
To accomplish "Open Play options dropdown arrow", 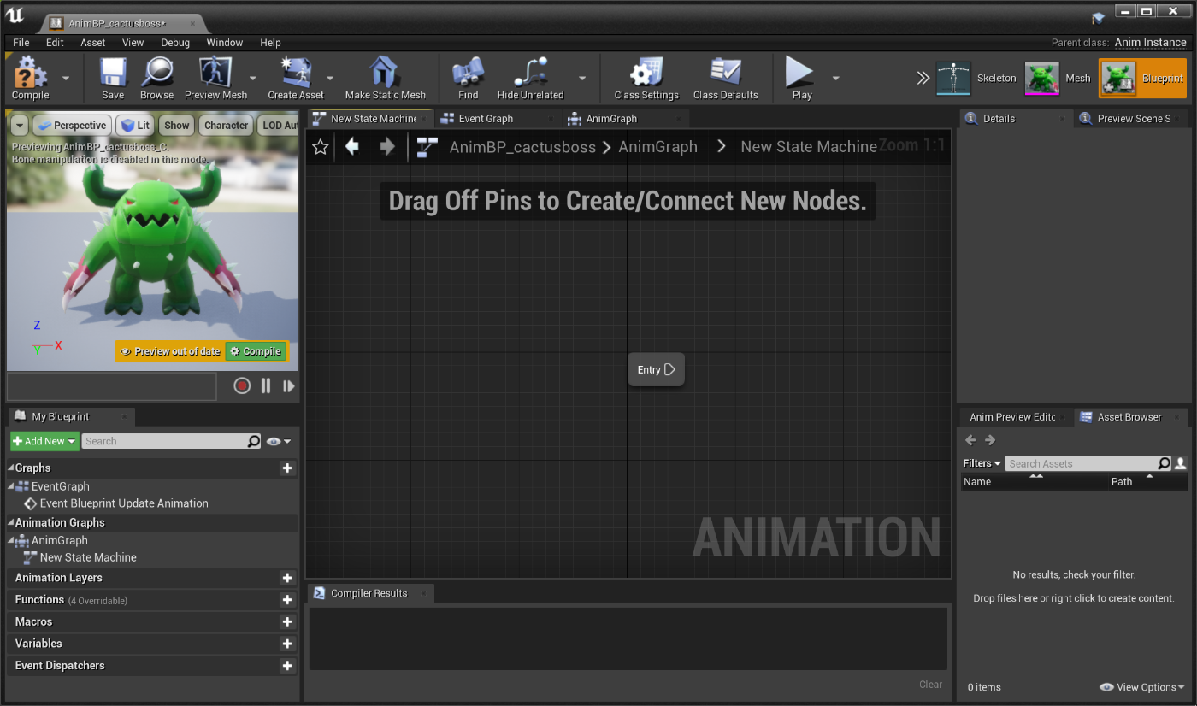I will [x=835, y=78].
